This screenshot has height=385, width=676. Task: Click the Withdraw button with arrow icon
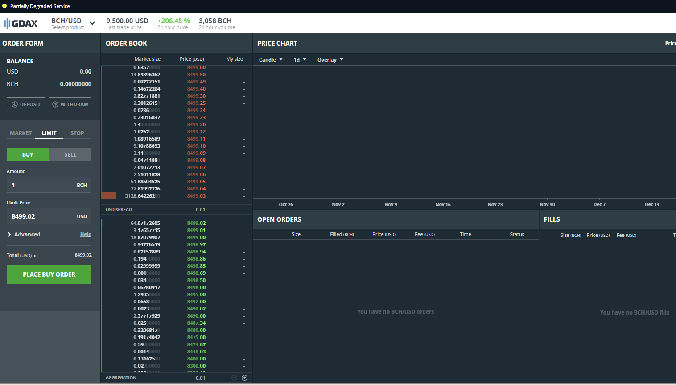click(70, 104)
